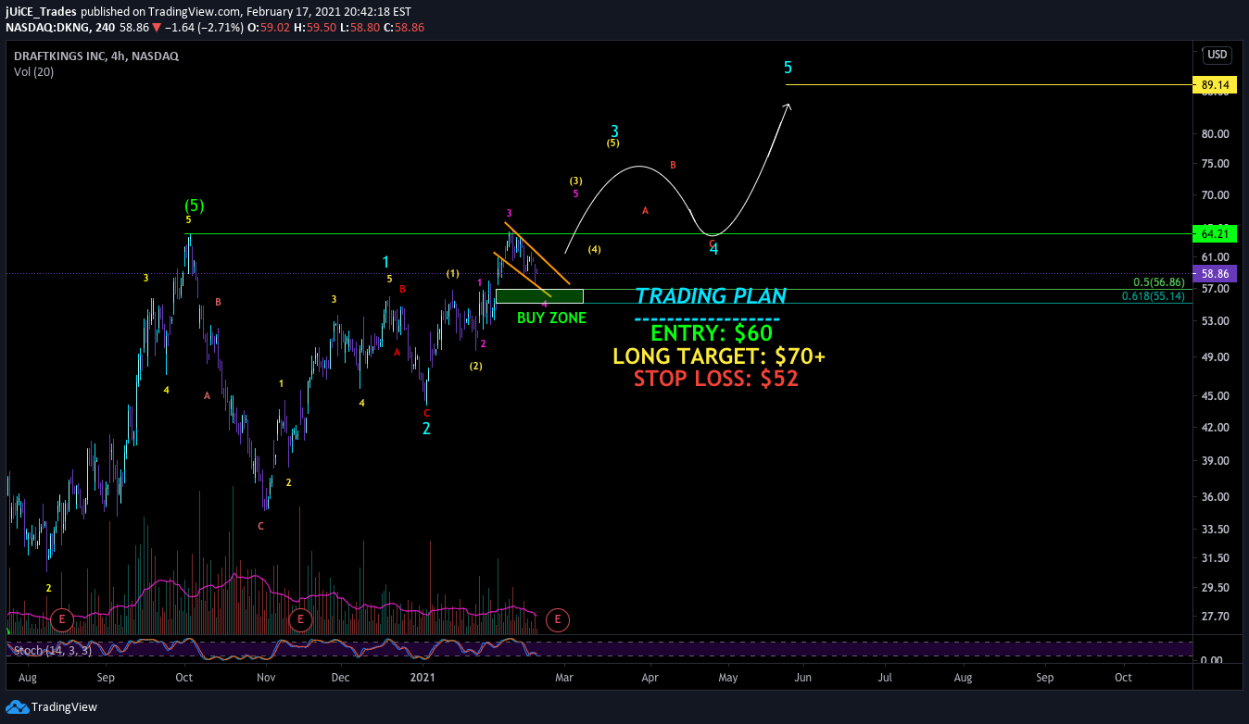Click the May label on time axis
1249x724 pixels.
click(x=727, y=678)
